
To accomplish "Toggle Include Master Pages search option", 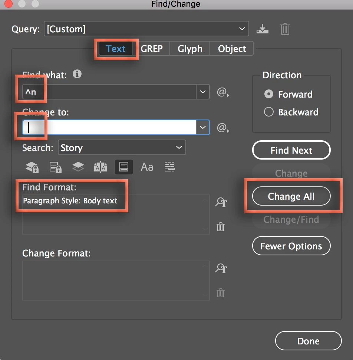I will click(x=100, y=167).
